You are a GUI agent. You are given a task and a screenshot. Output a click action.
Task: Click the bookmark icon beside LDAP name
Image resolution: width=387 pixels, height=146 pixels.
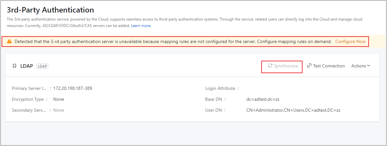coord(14,66)
